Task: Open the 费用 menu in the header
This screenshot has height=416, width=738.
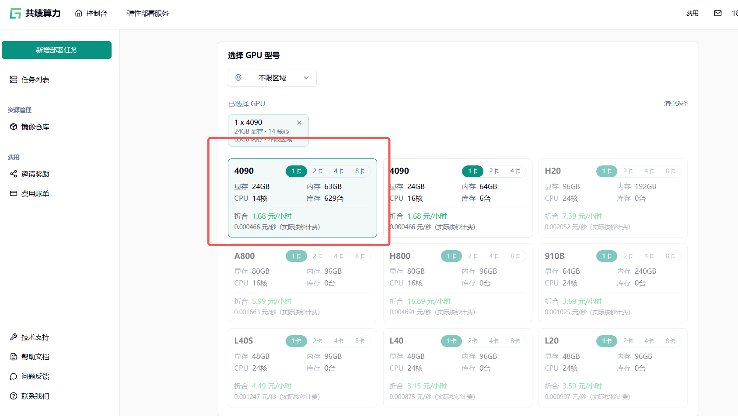Action: point(692,13)
